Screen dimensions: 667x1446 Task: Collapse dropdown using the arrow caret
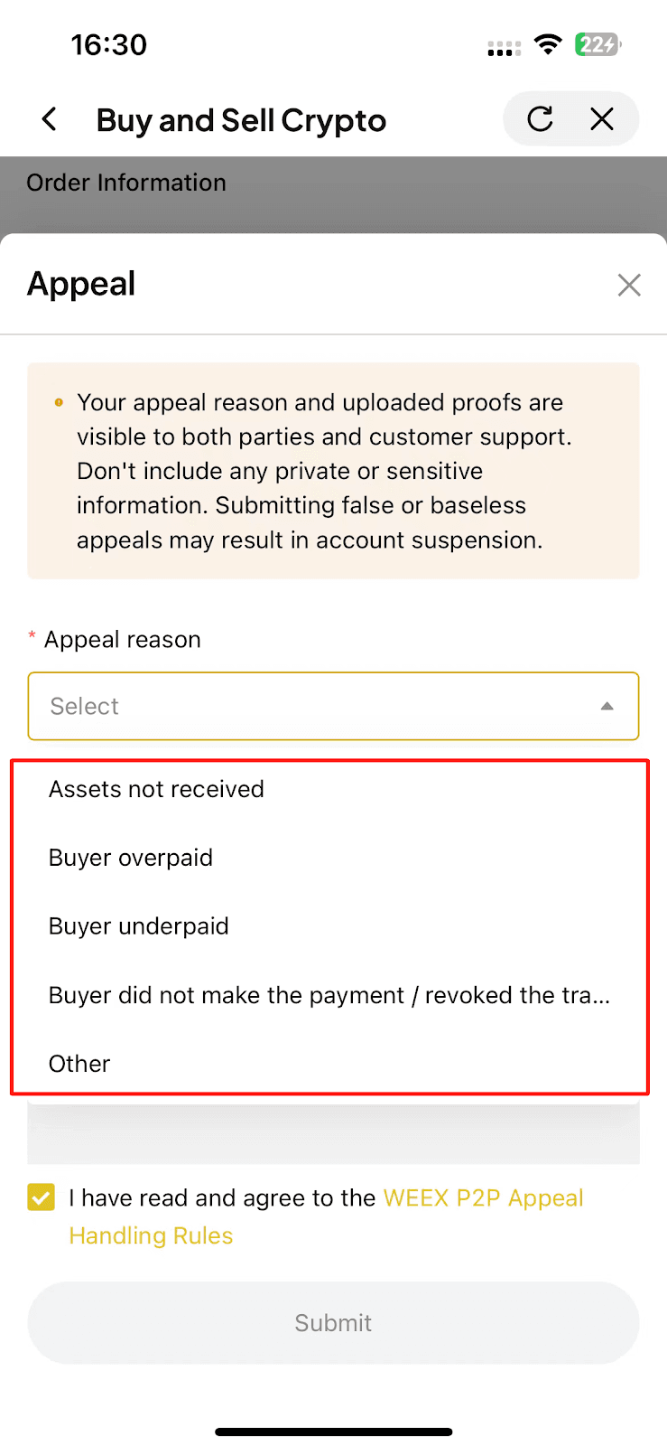coord(607,707)
